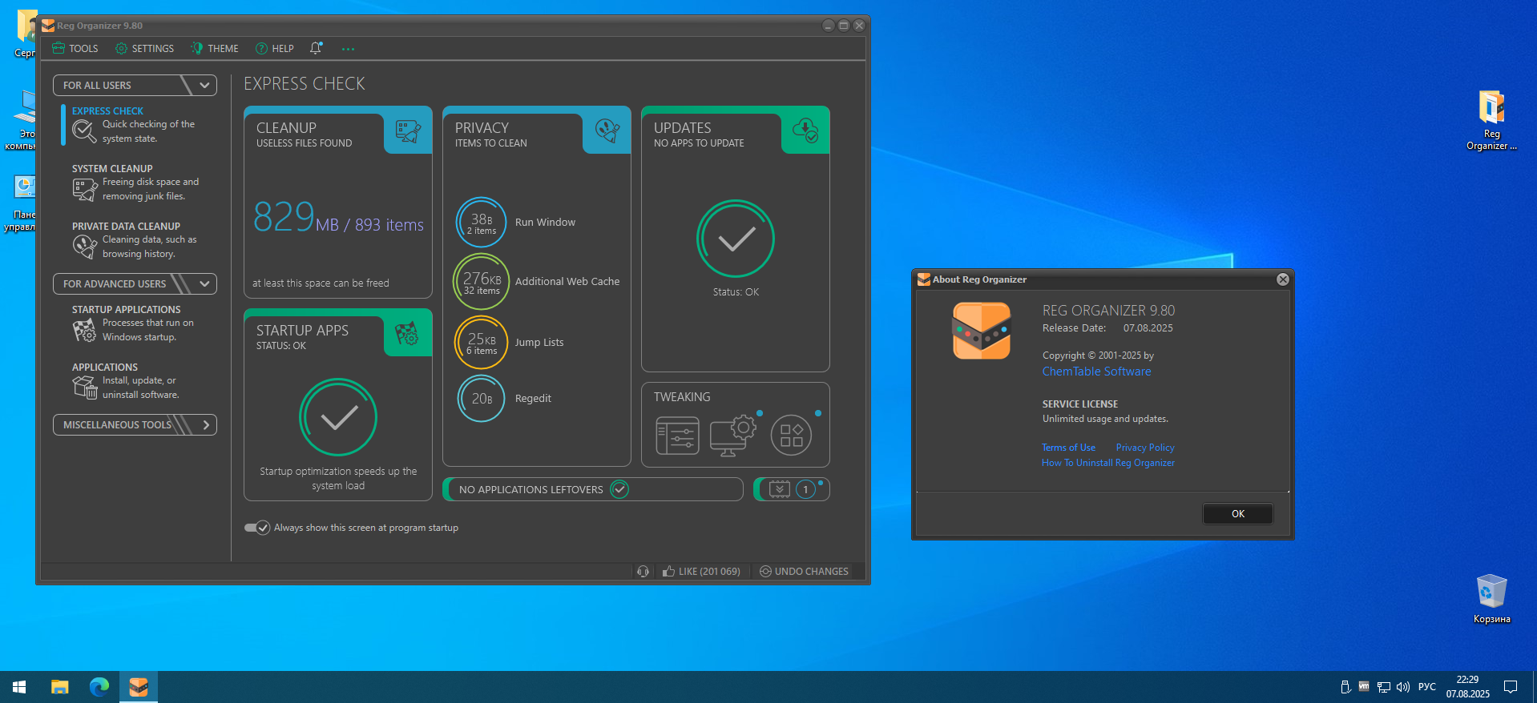The width and height of the screenshot is (1537, 703).
Task: Click OK in About Reg Organizer dialog
Action: (1238, 514)
